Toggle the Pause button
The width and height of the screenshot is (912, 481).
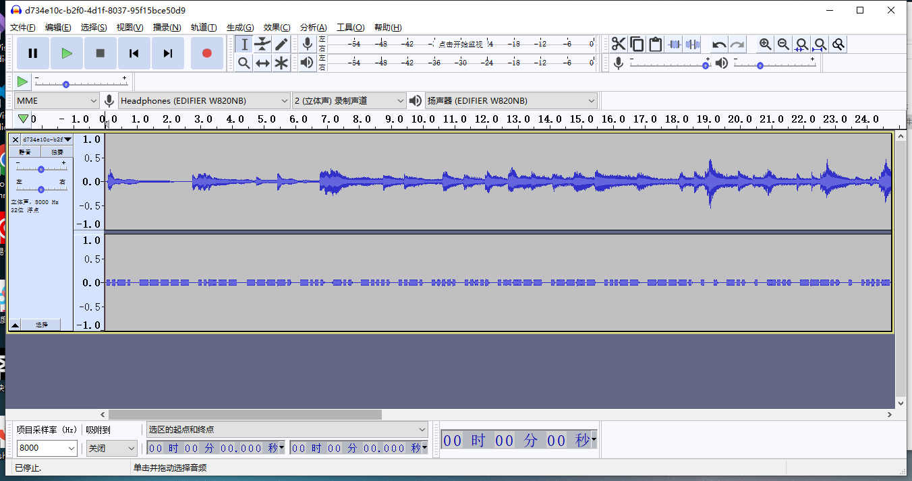(33, 53)
